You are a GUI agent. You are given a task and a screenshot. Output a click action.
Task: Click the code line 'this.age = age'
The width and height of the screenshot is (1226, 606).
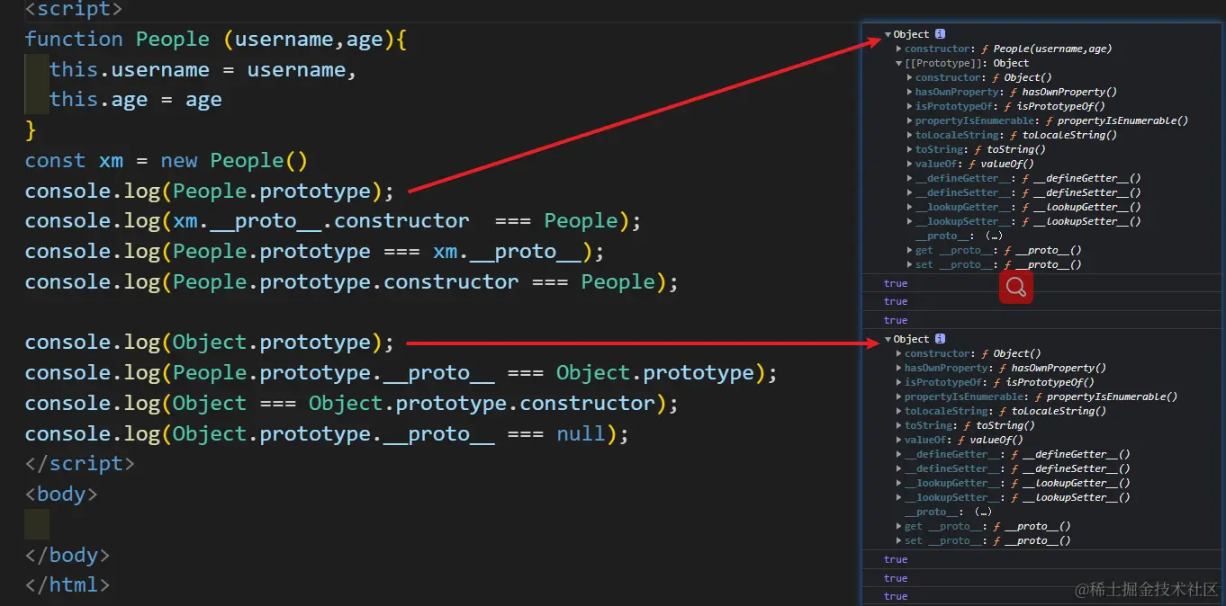[136, 100]
